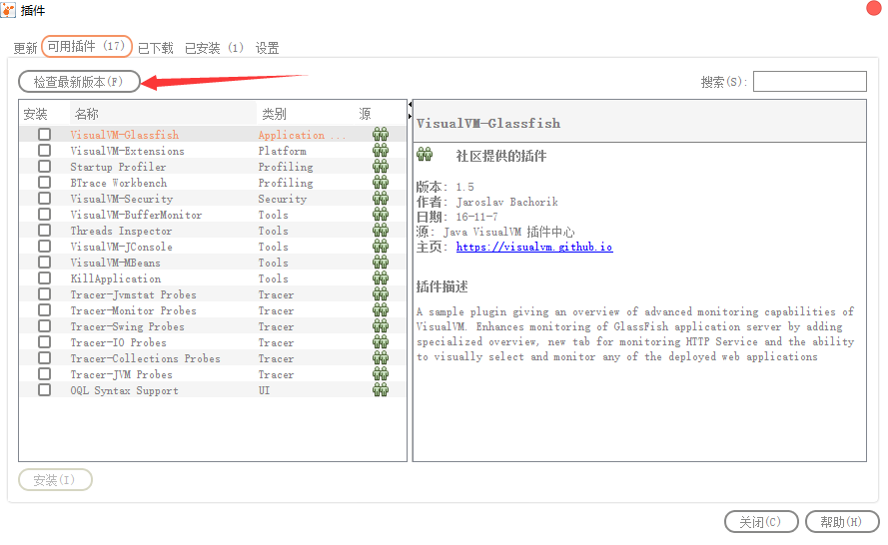Sort by the 安装 column header
The image size is (888, 545).
45,114
